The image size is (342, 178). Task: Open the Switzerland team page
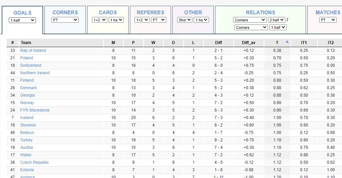pos(31,65)
